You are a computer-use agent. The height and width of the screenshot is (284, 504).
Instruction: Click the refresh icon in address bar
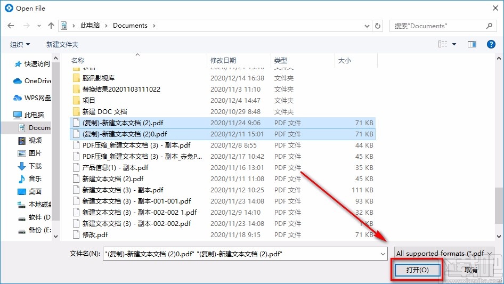tap(378, 26)
